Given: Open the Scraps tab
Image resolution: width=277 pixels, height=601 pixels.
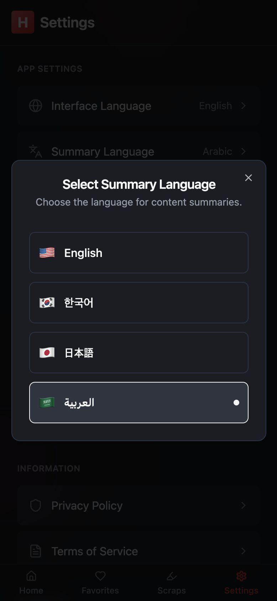Looking at the screenshot, I should (x=172, y=582).
